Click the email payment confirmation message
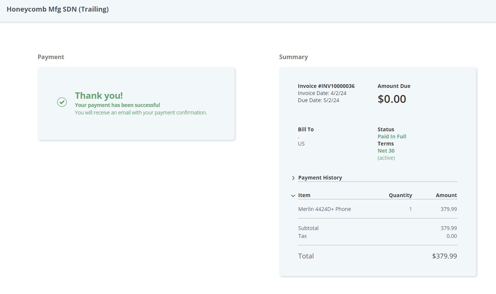Viewport: 496px width, 294px height. (141, 113)
